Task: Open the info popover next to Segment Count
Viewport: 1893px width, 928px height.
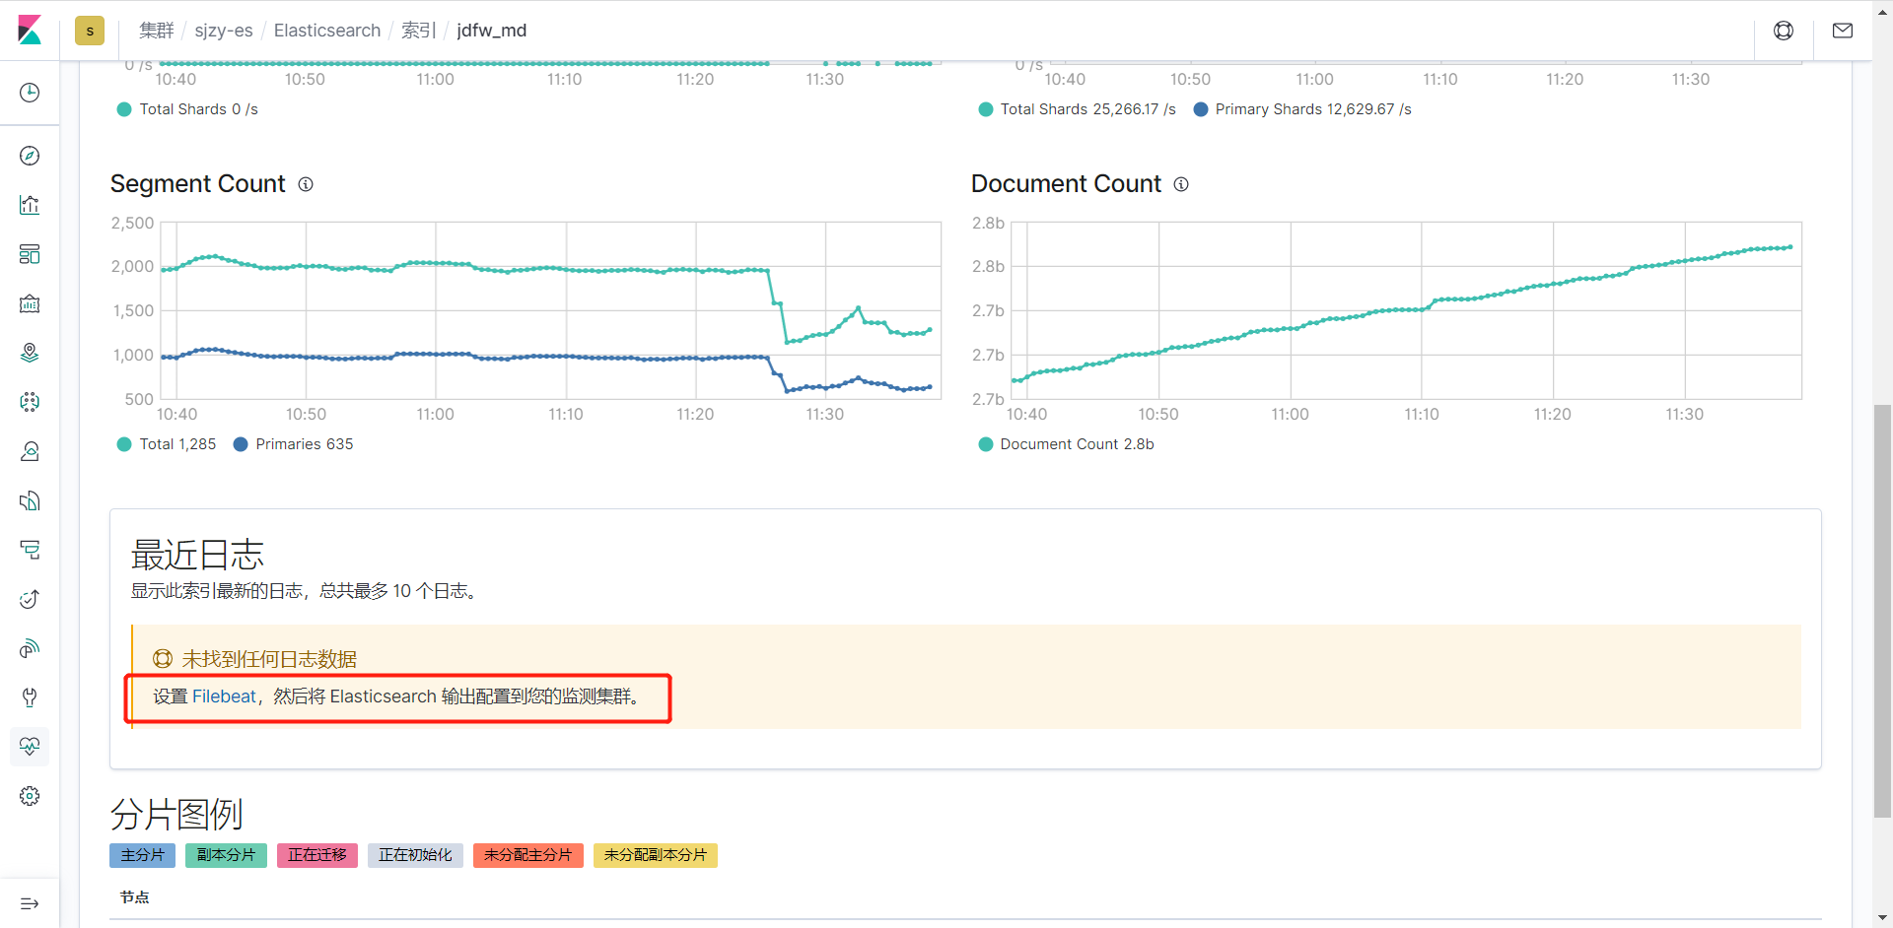Action: 306,184
